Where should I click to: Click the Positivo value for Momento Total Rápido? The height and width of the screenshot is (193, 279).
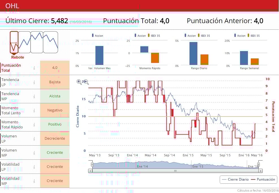pos(55,124)
